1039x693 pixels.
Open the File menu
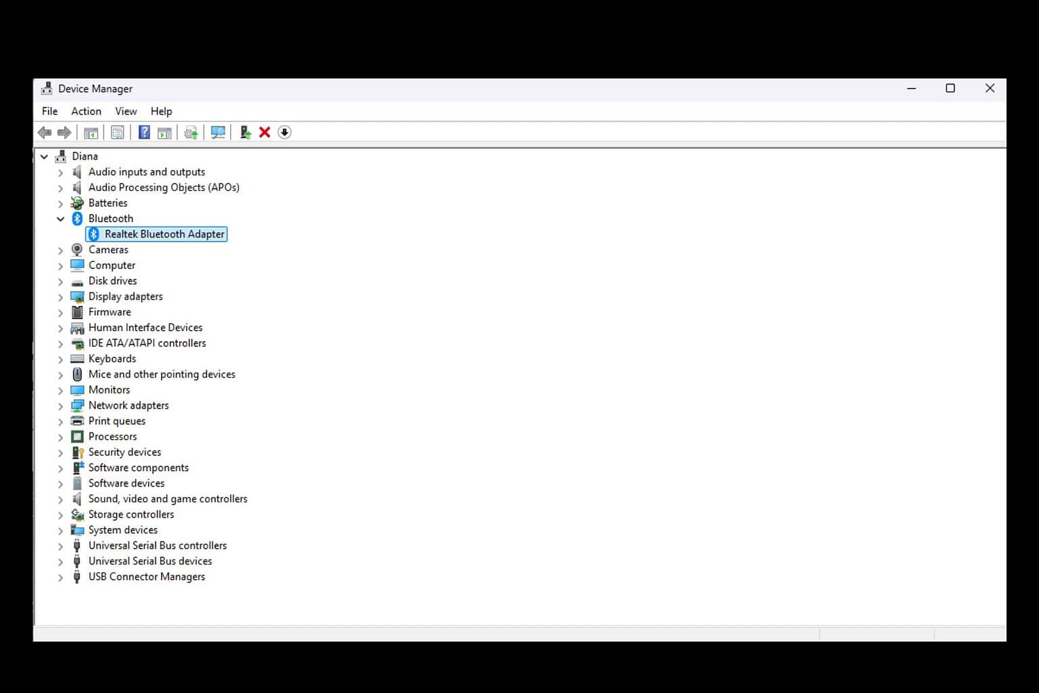[49, 111]
